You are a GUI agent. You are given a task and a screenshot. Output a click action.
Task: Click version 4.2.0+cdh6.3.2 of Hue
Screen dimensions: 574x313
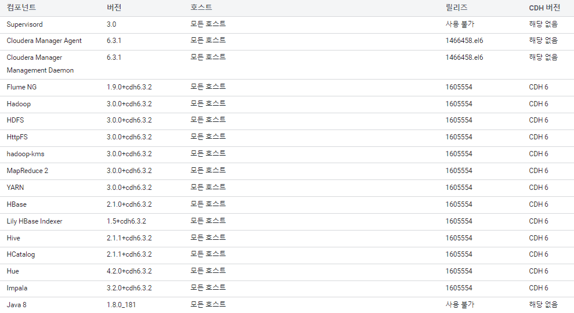pos(129,271)
